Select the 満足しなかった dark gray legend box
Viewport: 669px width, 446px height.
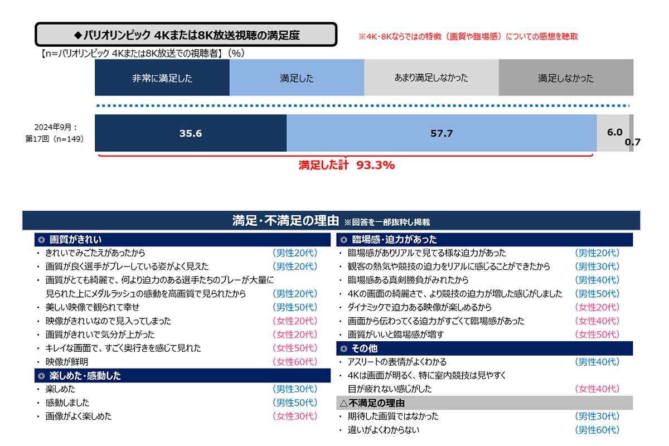(566, 79)
